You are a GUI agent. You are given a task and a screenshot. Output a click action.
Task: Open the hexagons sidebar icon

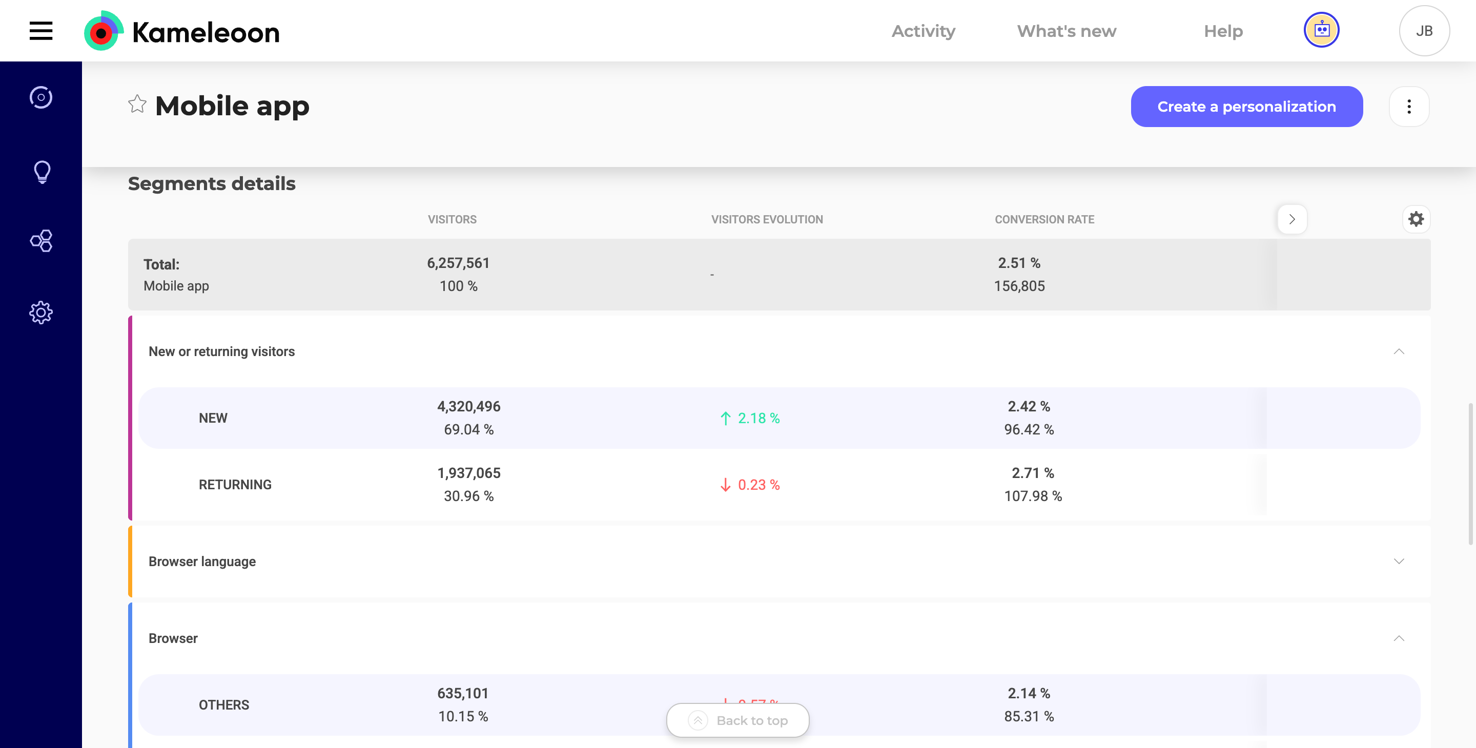(40, 241)
